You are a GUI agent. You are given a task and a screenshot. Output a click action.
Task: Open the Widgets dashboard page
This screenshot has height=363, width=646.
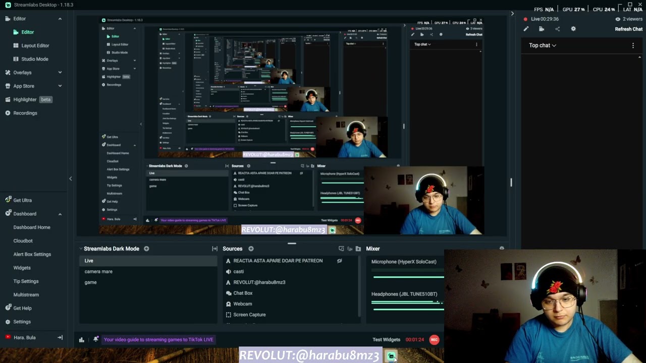[x=22, y=268]
